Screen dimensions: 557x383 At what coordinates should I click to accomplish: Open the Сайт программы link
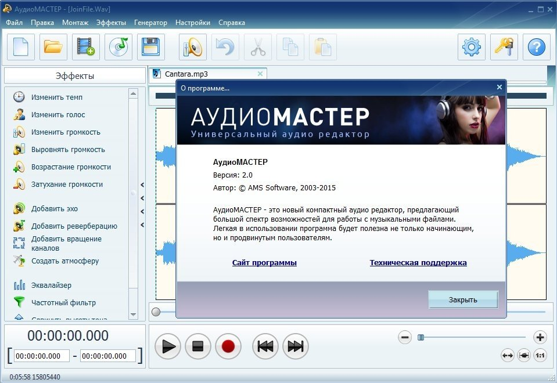coord(264,263)
